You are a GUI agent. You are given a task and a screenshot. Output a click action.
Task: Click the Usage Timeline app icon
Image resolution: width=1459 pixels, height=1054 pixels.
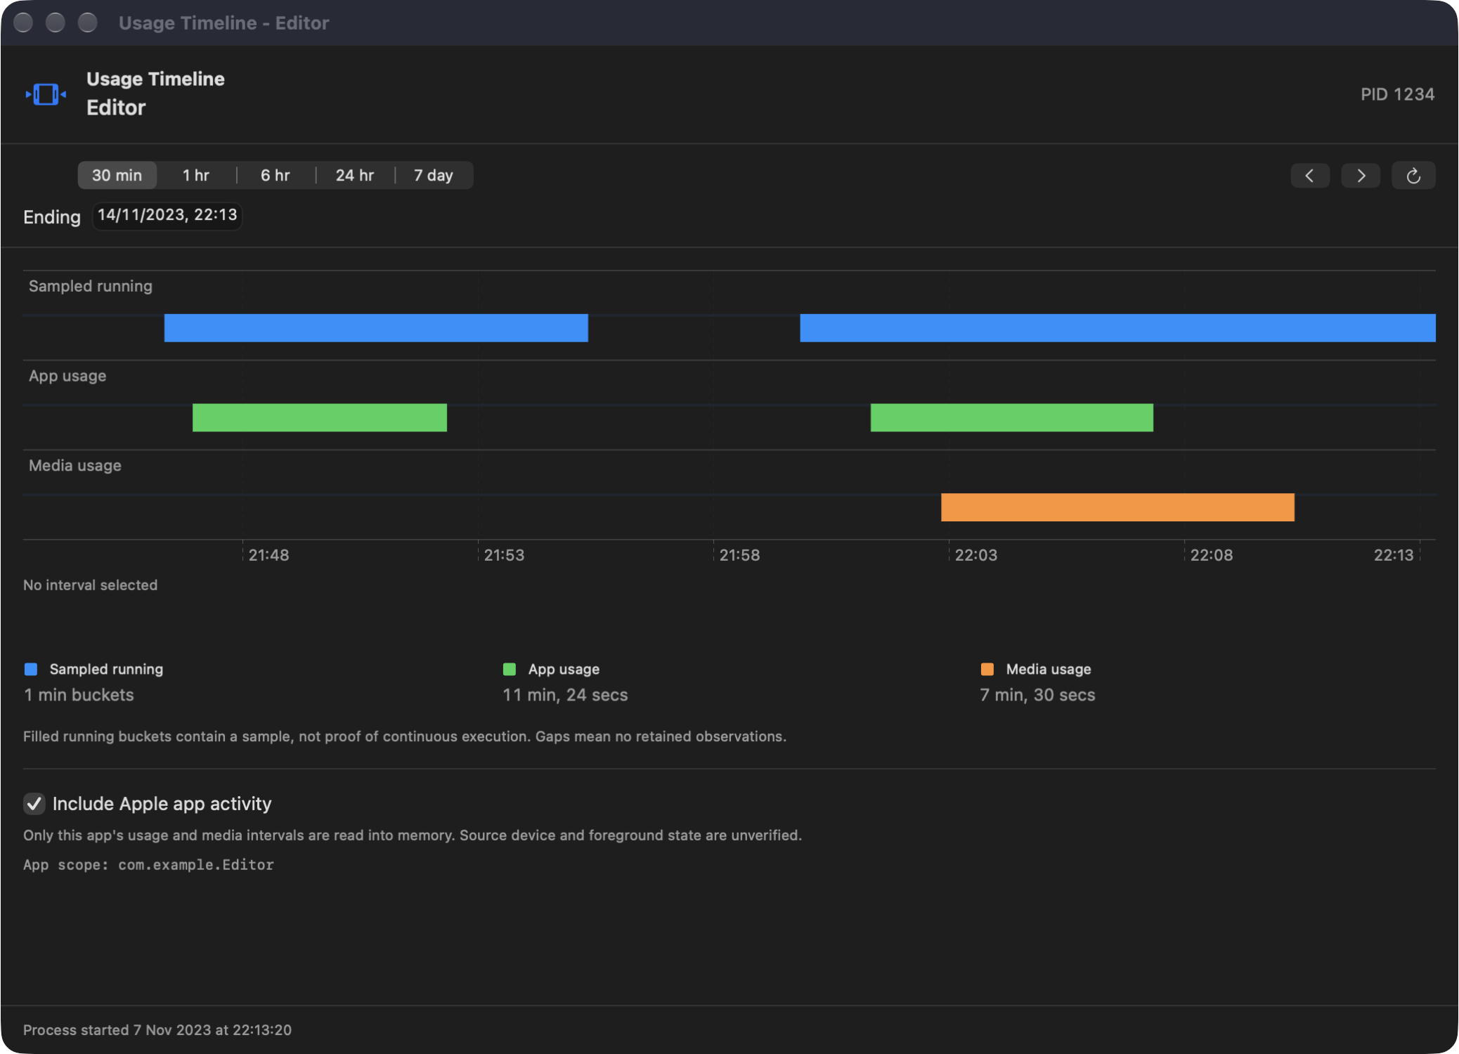click(46, 94)
